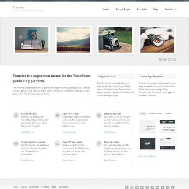Open Blog in the top navigation

pos(155,9)
